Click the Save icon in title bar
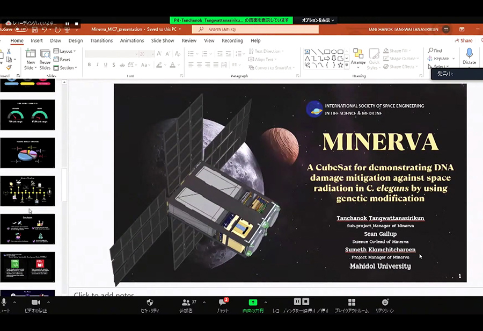 click(34, 30)
